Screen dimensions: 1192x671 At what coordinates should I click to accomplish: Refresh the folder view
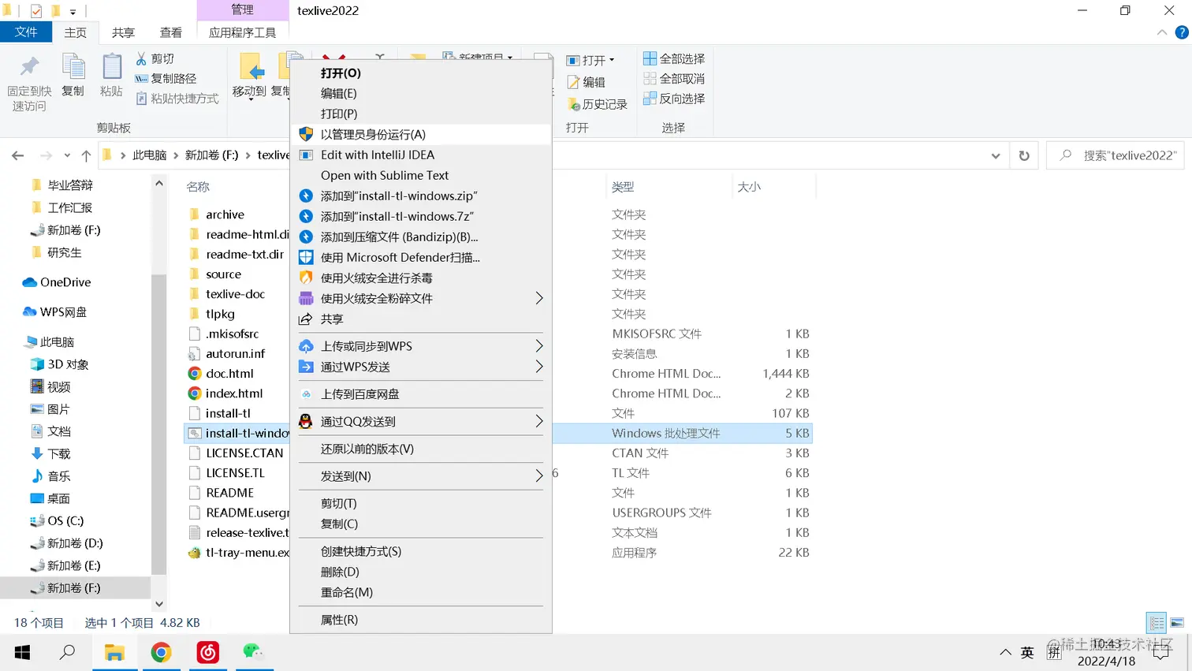[1024, 155]
